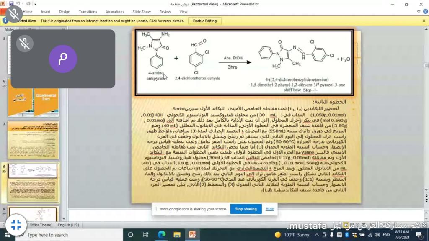Click the Enable Editing button
This screenshot has height=241, width=429.
(205, 21)
